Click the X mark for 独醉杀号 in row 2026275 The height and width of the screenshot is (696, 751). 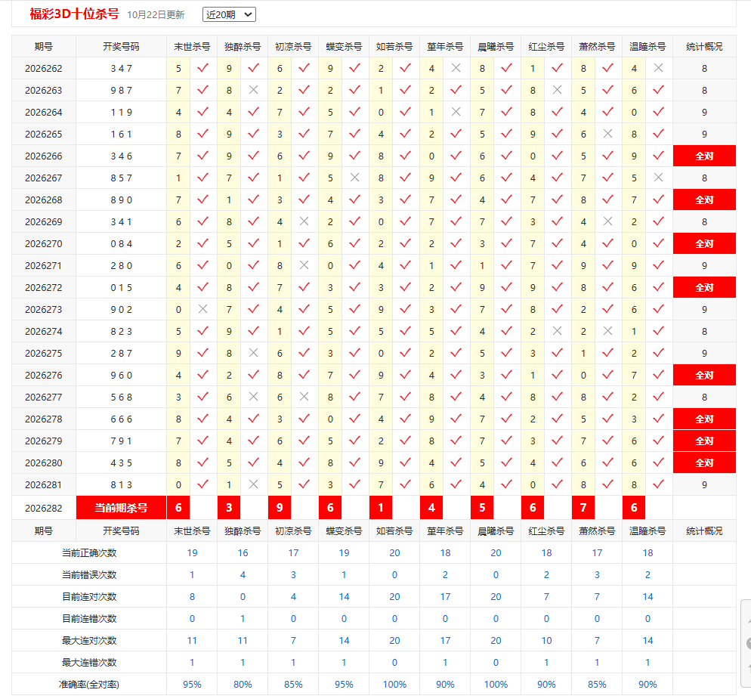[x=253, y=353]
